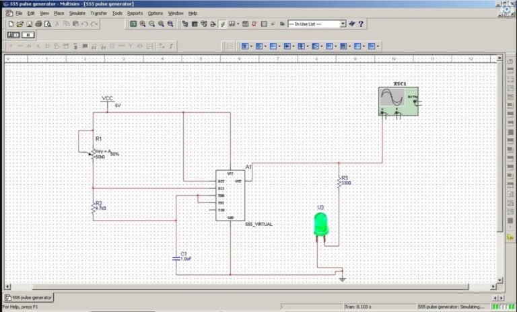The width and height of the screenshot is (517, 312).
Task: Click the vertical scrollbar up arrow
Action: pyautogui.click(x=499, y=58)
